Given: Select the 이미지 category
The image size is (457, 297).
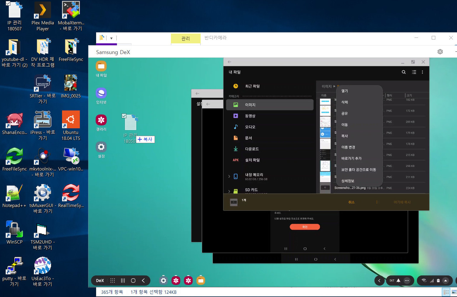Looking at the screenshot, I should [x=270, y=105].
